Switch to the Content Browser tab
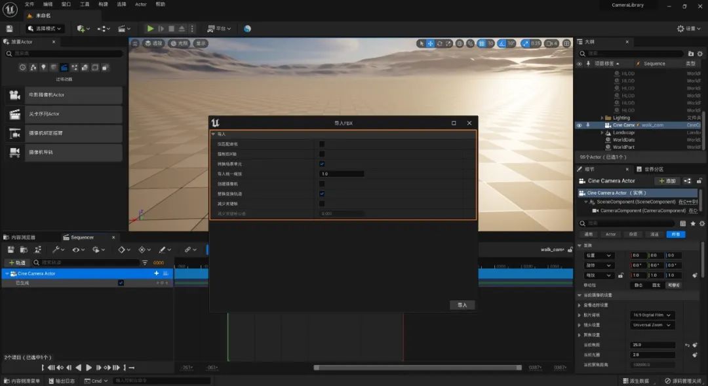 [x=24, y=237]
